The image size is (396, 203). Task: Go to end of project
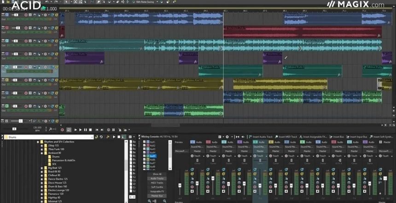click(x=102, y=130)
